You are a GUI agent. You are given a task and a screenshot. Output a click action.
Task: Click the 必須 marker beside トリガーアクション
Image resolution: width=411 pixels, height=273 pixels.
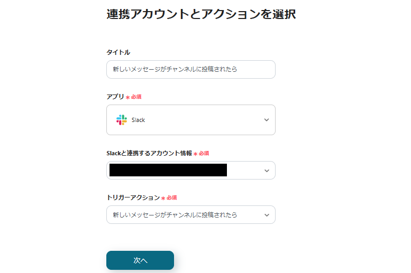(171, 197)
